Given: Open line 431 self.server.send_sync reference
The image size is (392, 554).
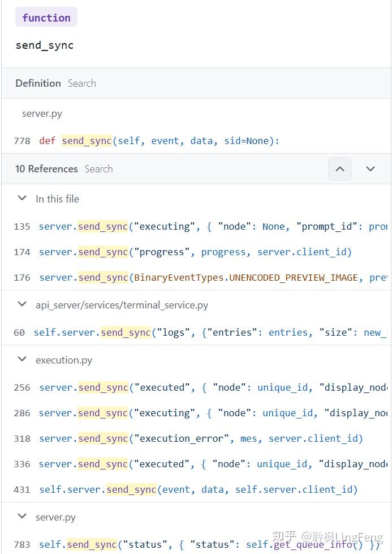Looking at the screenshot, I should (x=198, y=489).
